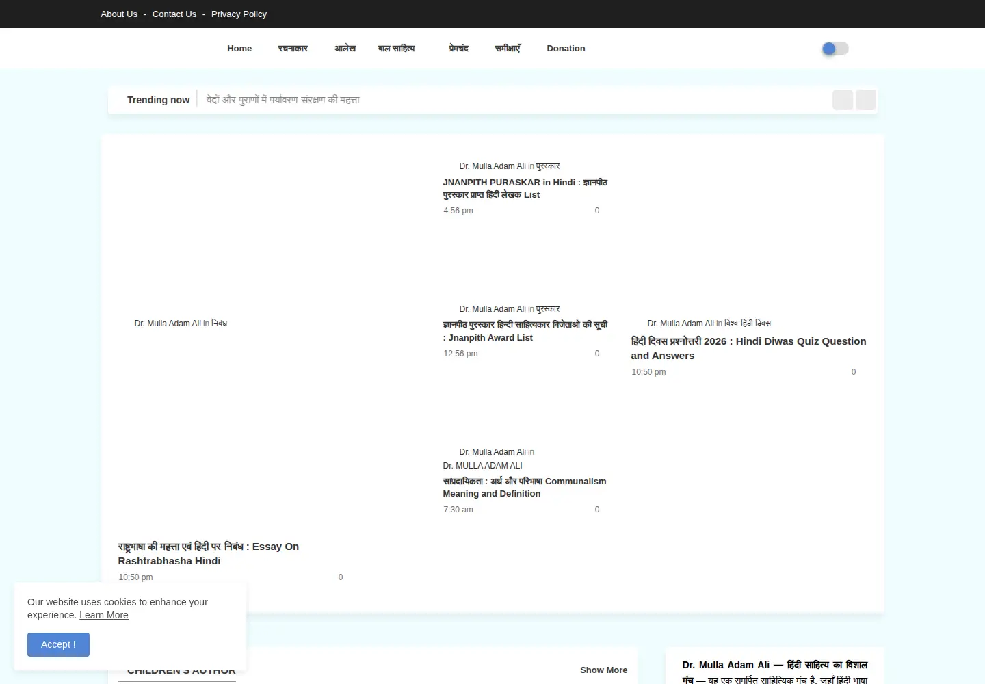Screen dimensions: 985x684
Task: Open the Contact Us page
Action: (174, 14)
